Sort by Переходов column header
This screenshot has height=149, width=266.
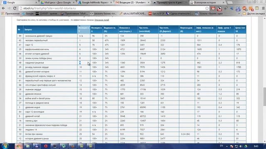pyautogui.click(x=187, y=29)
